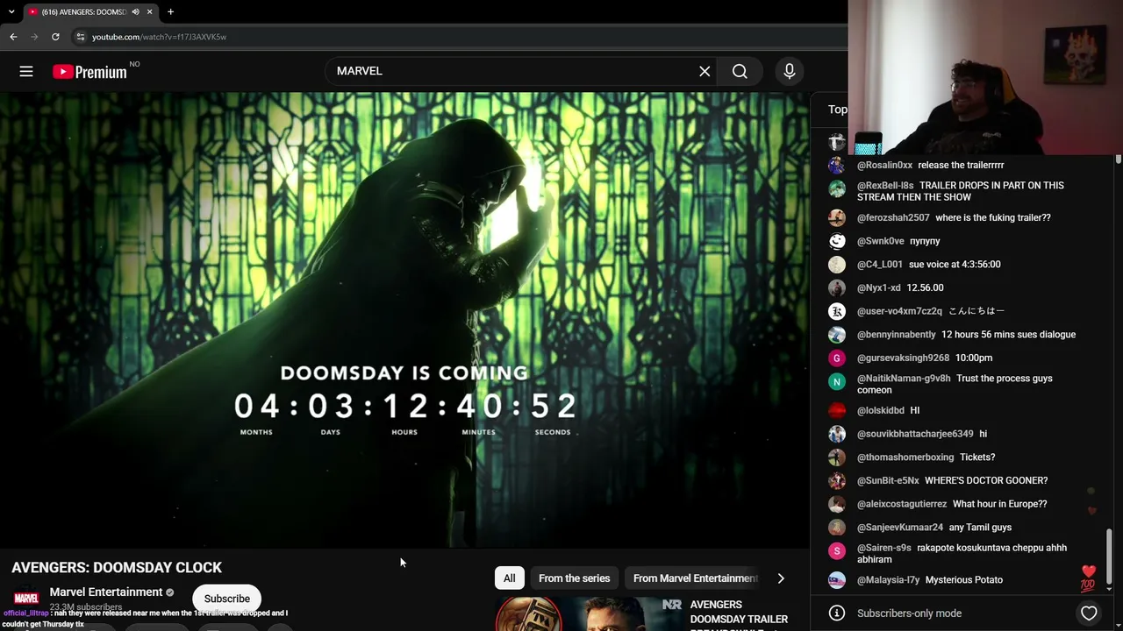
Task: Click the message "What hour in Europe??"
Action: (1000, 504)
